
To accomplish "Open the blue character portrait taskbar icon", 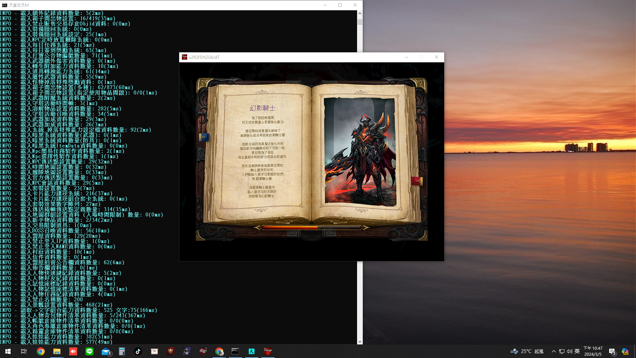I will click(x=187, y=351).
